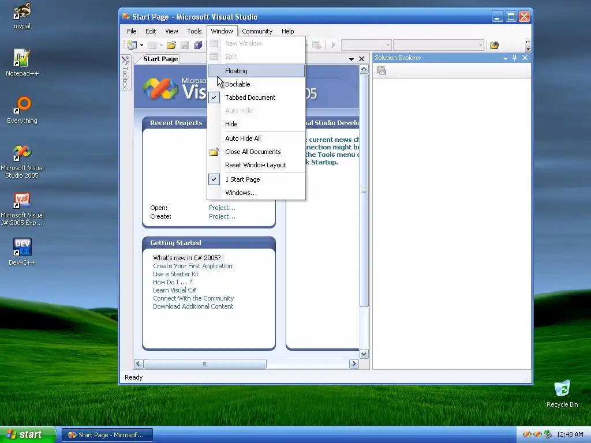Viewport: 591px width, 443px height.
Task: Click the Open File folder icon
Action: (171, 45)
